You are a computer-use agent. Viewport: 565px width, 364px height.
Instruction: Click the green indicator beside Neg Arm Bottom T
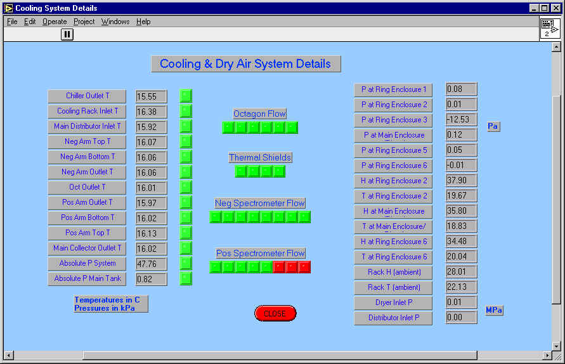click(186, 157)
